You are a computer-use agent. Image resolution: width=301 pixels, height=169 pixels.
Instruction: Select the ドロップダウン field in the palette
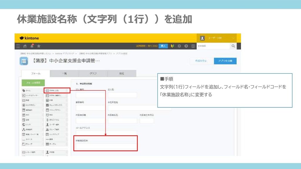[x=57, y=110]
